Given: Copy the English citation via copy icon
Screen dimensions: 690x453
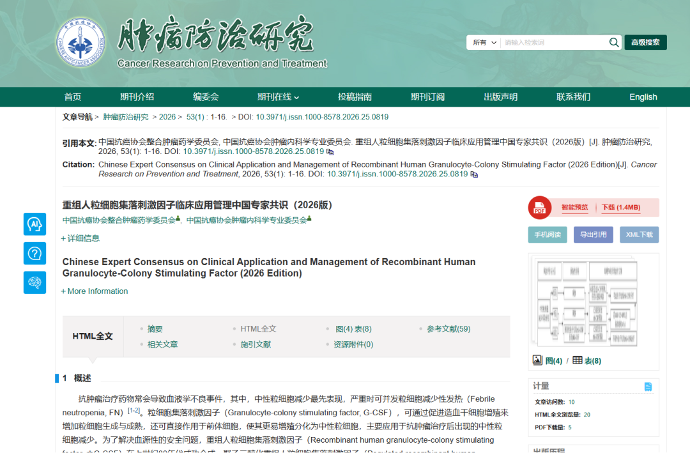Looking at the screenshot, I should click(x=474, y=174).
